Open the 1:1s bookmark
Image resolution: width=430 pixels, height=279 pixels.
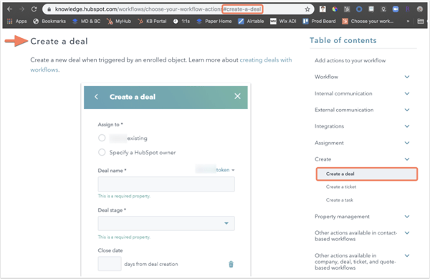point(181,21)
